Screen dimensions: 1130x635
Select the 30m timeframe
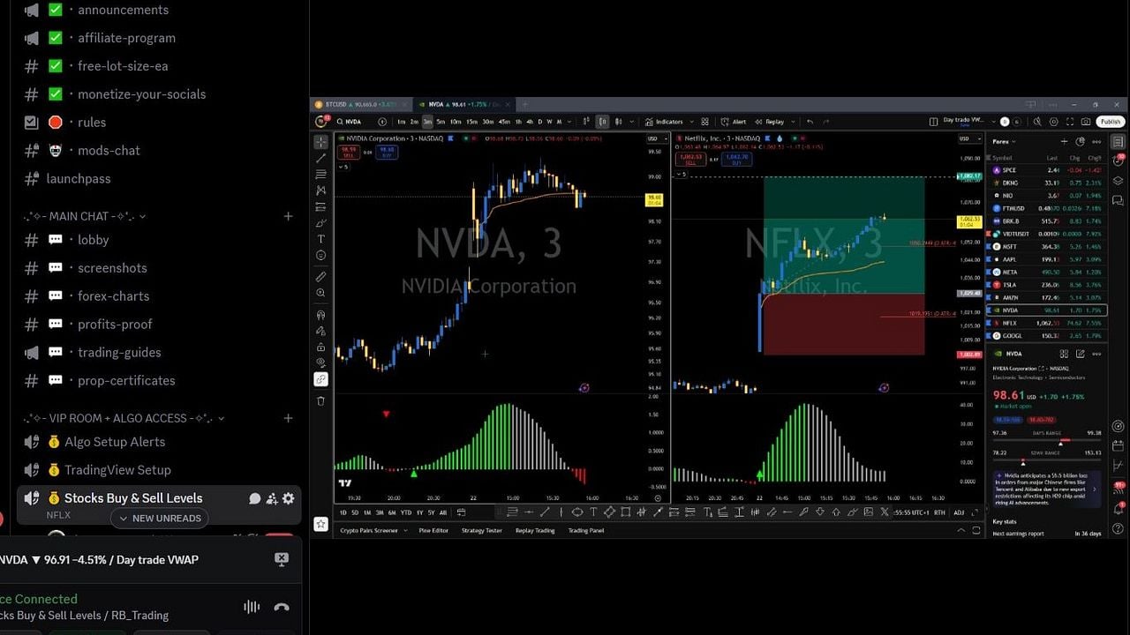[487, 122]
